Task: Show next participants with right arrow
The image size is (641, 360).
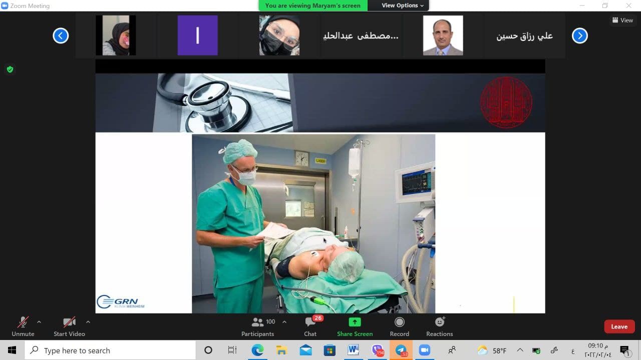Action: pyautogui.click(x=579, y=35)
